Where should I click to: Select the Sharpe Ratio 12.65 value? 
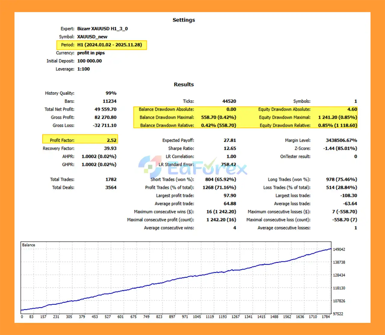(x=230, y=148)
